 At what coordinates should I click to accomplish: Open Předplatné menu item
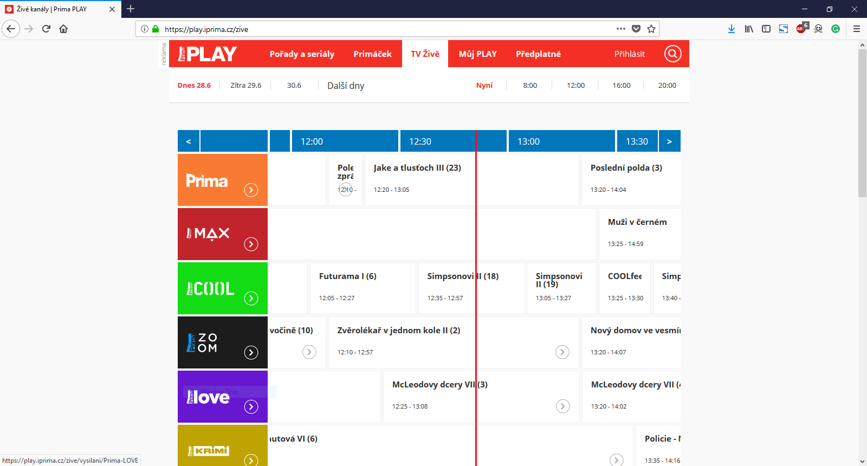pyautogui.click(x=538, y=54)
